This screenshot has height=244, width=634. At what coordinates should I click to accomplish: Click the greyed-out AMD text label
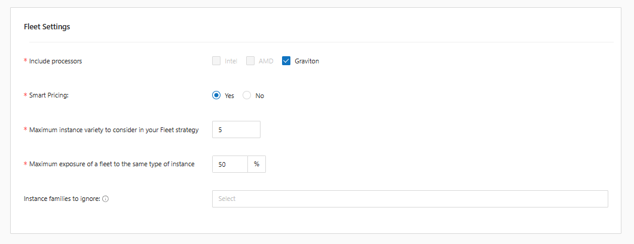pos(266,61)
